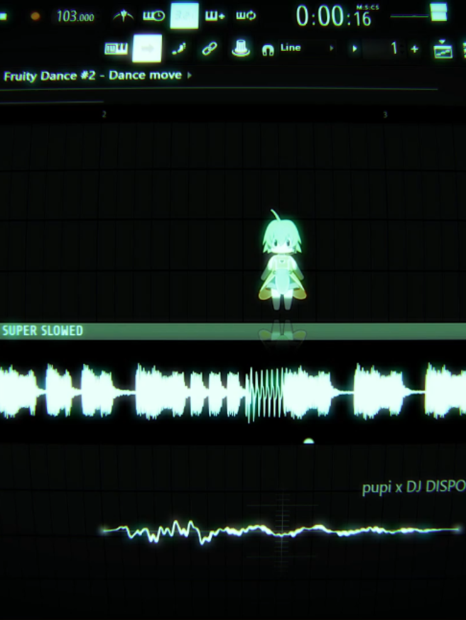Toggle the highlighted countdown before recording button
The height and width of the screenshot is (620, 466).
[184, 16]
